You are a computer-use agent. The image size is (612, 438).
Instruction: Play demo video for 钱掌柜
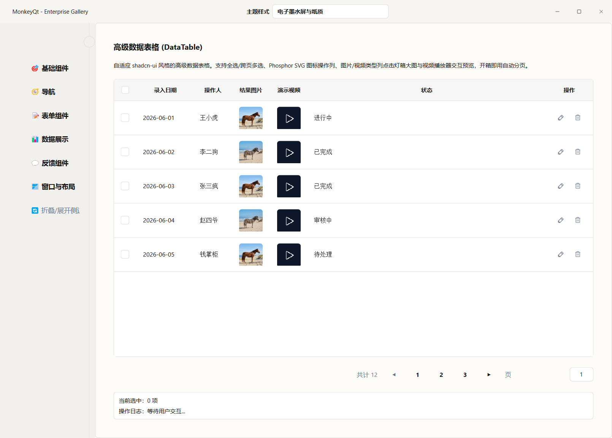coord(289,255)
